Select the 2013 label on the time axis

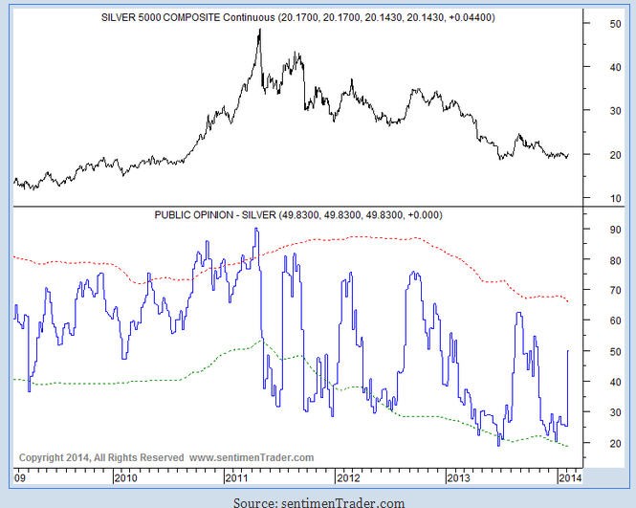coord(460,477)
